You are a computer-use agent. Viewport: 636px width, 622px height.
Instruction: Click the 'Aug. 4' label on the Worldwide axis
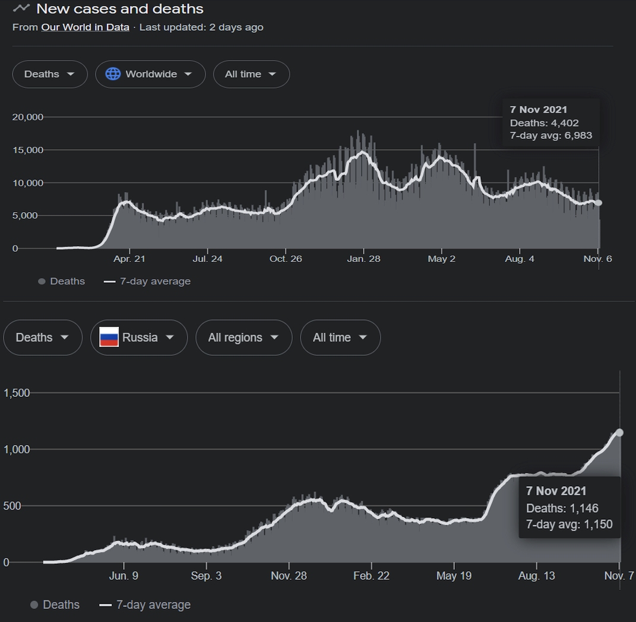[519, 259]
